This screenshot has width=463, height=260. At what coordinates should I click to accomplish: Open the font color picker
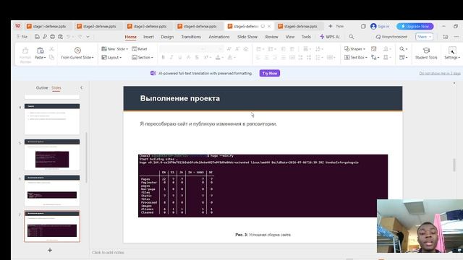tap(218, 58)
